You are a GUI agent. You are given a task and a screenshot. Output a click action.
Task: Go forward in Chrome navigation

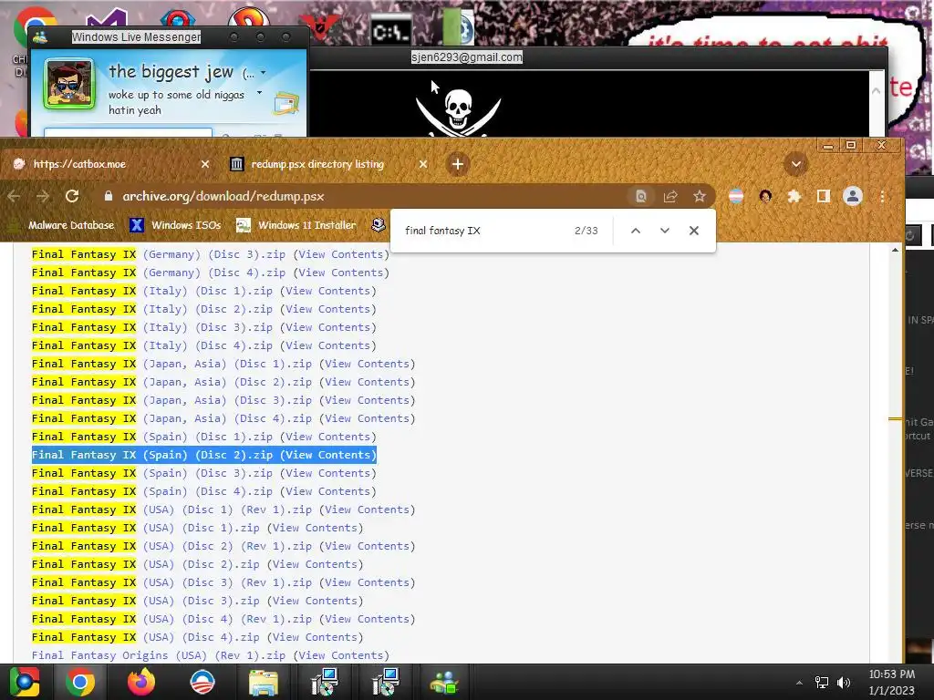(x=43, y=197)
